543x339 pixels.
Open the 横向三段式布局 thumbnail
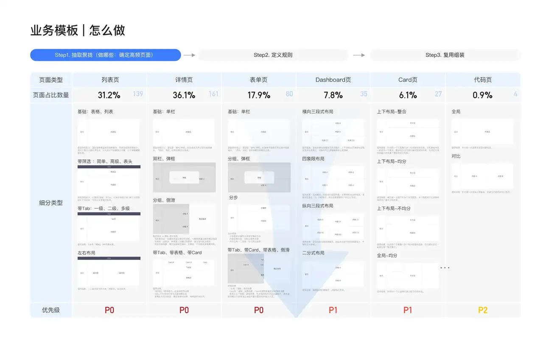[333, 132]
